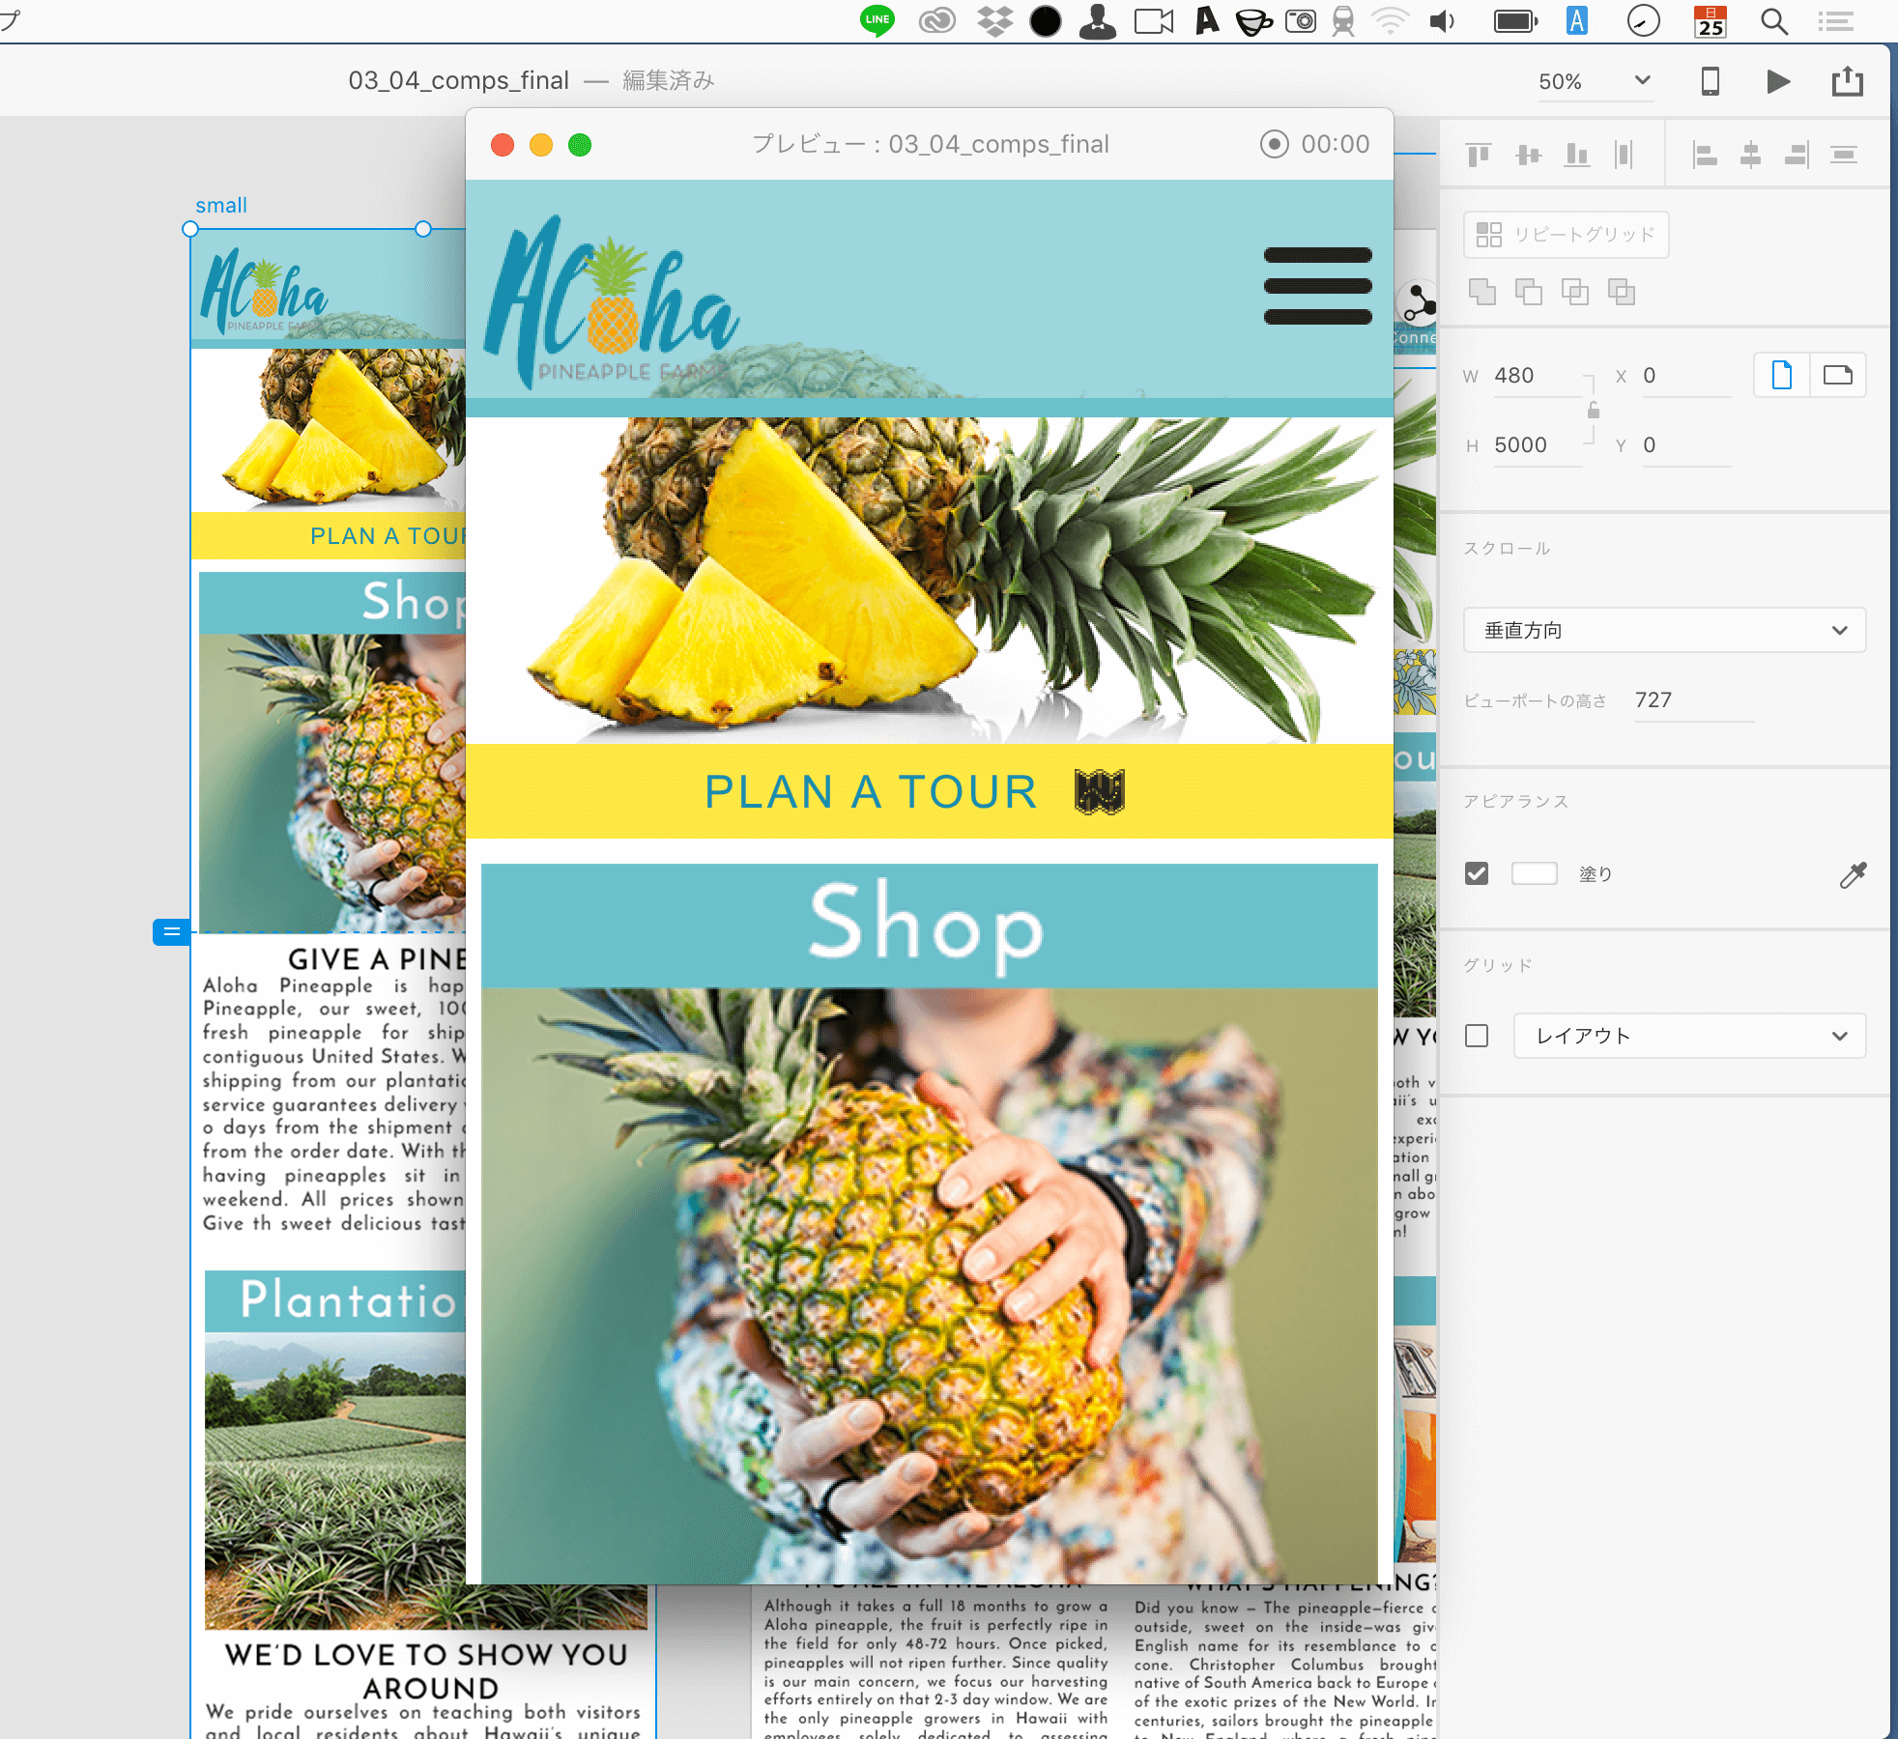Click the LINE icon in menu bar
Image resolution: width=1898 pixels, height=1739 pixels.
(x=877, y=21)
